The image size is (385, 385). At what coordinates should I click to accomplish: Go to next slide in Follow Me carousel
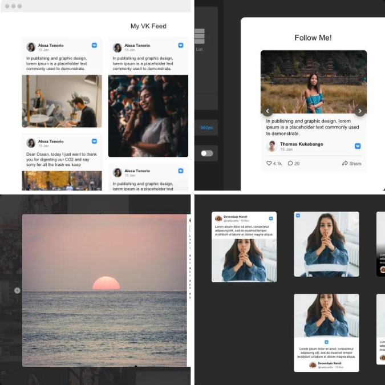[x=360, y=111]
